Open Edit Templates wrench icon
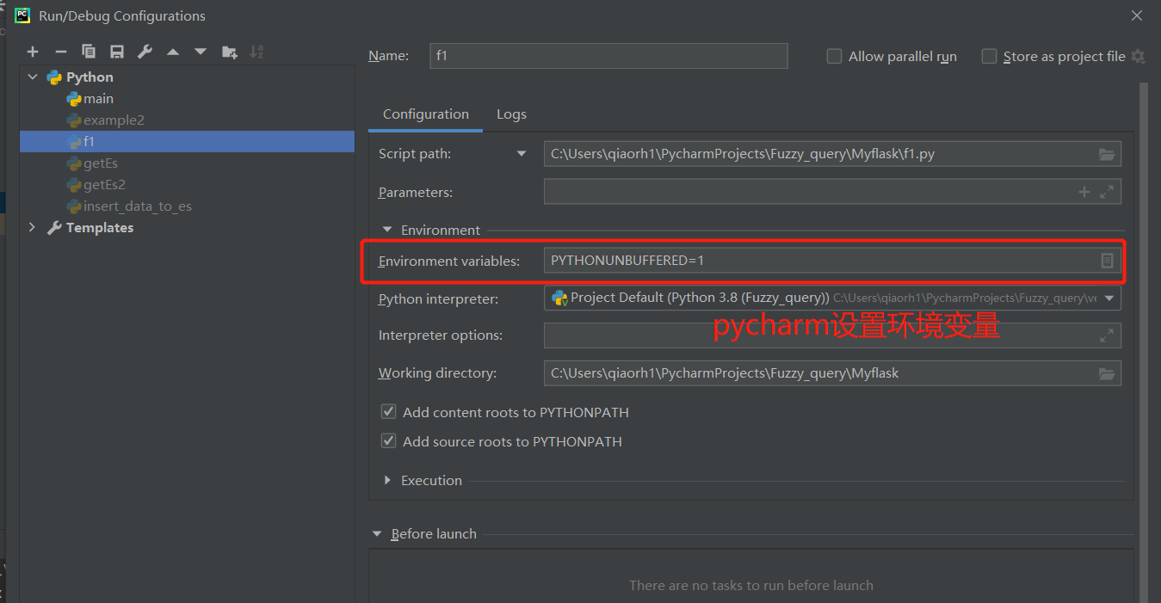1161x603 pixels. point(145,52)
